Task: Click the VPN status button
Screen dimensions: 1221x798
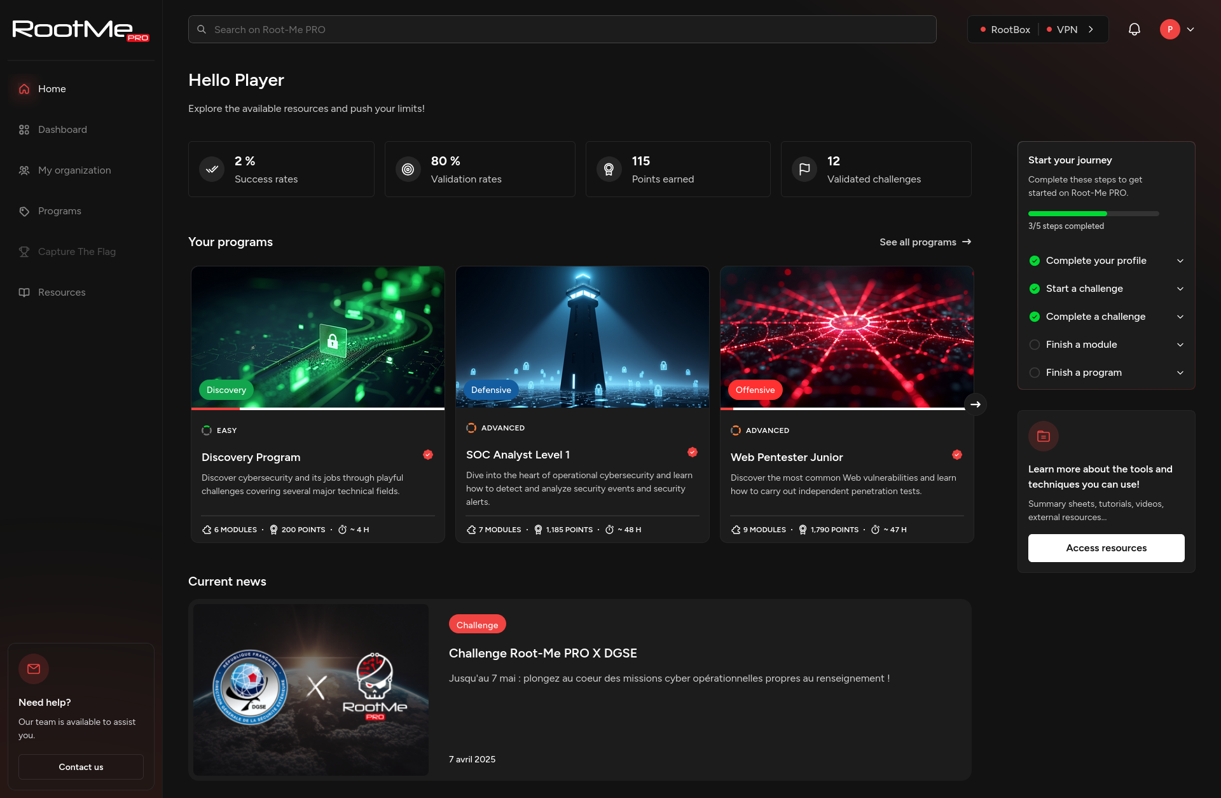Action: pos(1062,29)
